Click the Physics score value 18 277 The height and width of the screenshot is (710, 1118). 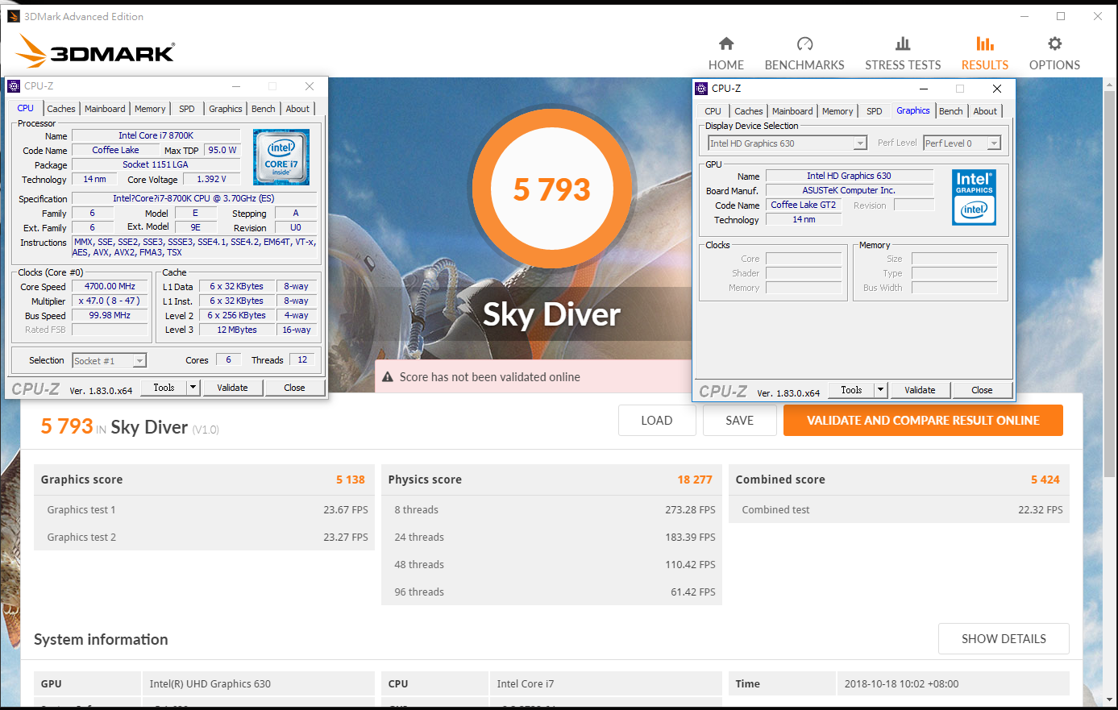695,480
